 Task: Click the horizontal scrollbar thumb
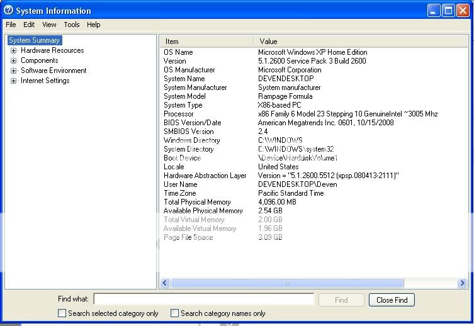pos(287,283)
